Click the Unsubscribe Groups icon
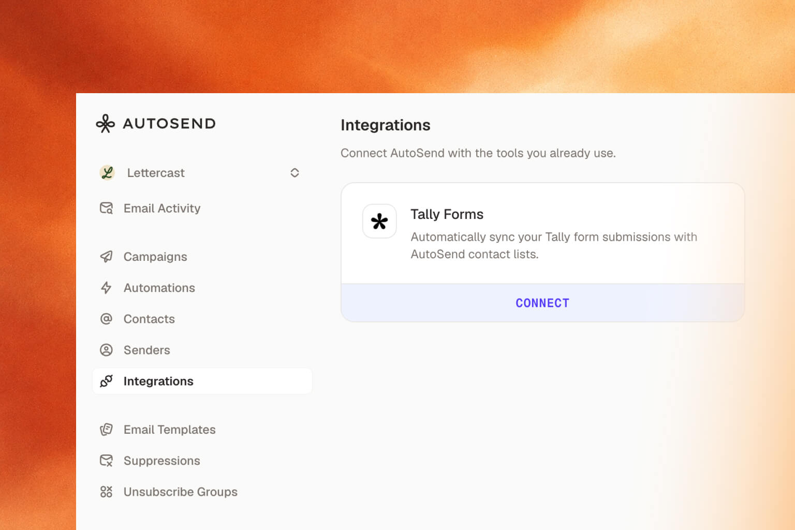This screenshot has width=795, height=530. click(x=106, y=492)
